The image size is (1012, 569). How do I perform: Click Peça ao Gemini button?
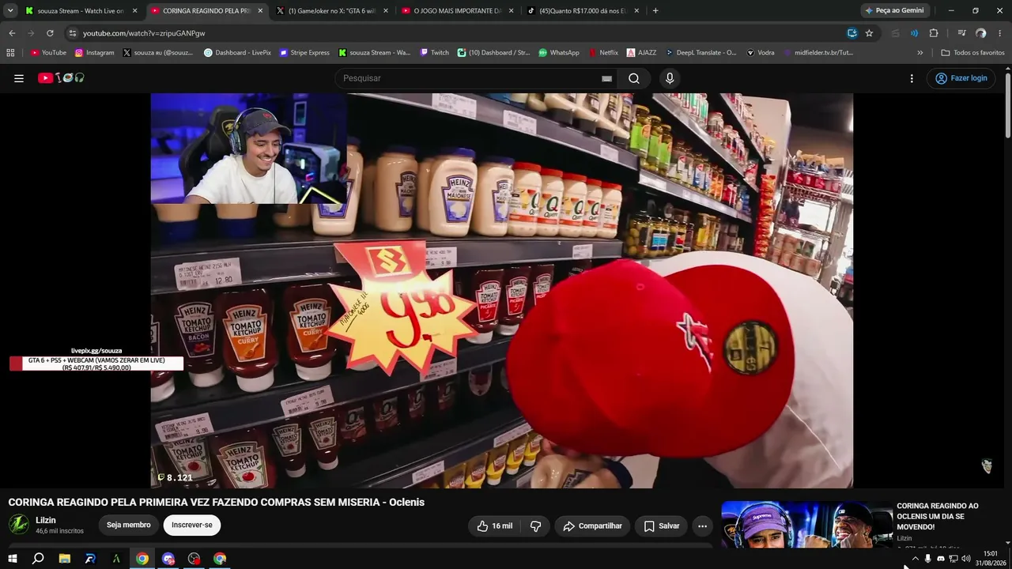(895, 11)
